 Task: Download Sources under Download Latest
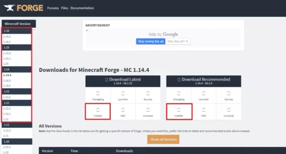tap(148, 96)
